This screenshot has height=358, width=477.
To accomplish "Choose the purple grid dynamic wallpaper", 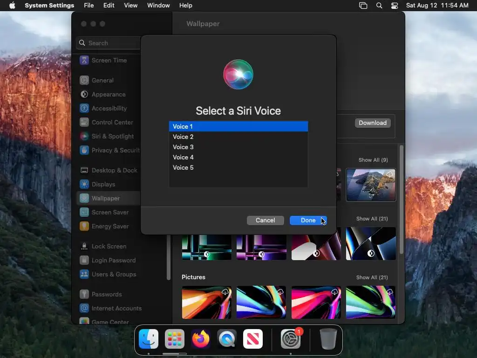I will (261, 247).
